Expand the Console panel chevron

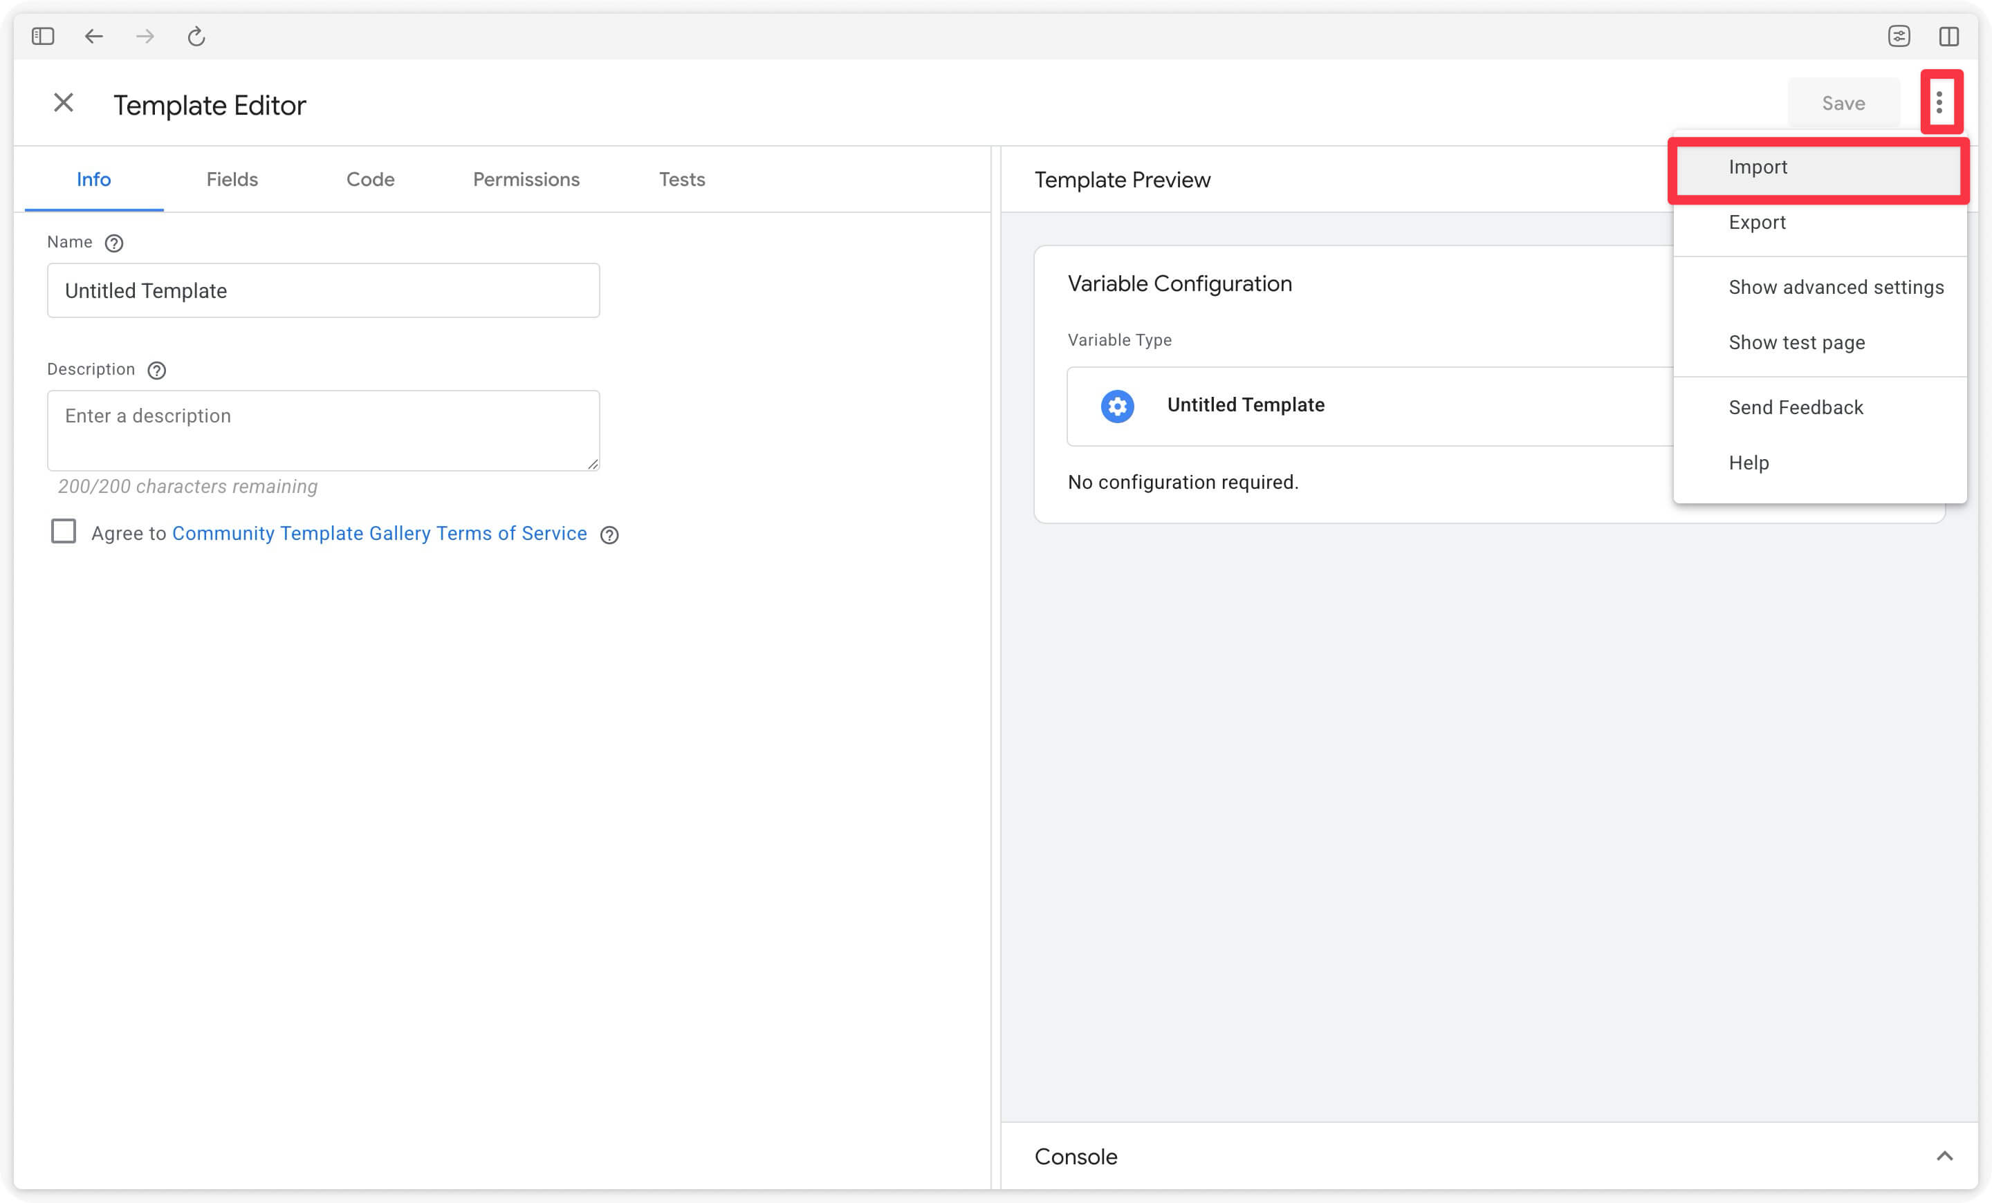coord(1945,1156)
